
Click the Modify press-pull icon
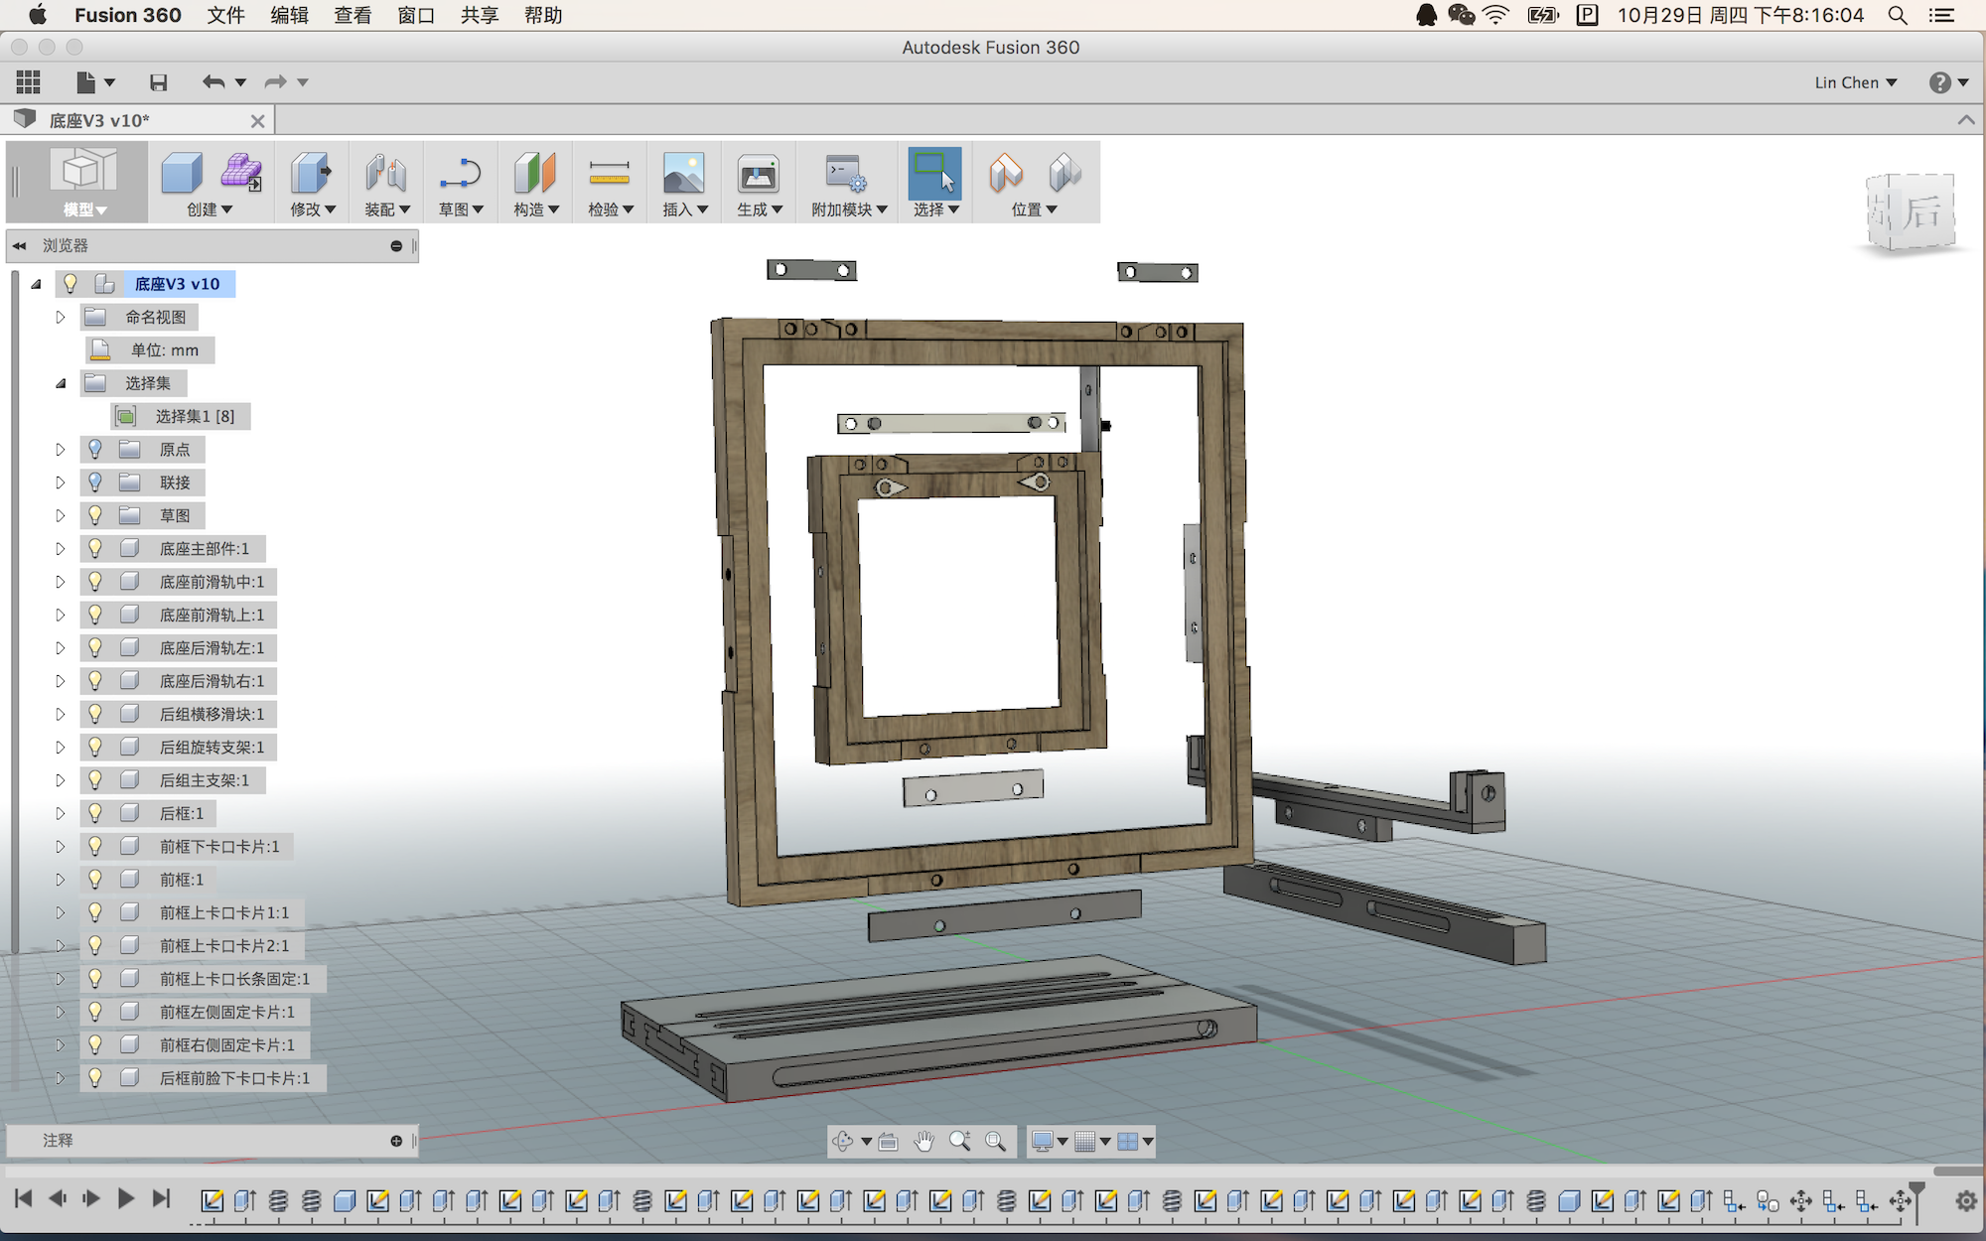click(x=311, y=173)
